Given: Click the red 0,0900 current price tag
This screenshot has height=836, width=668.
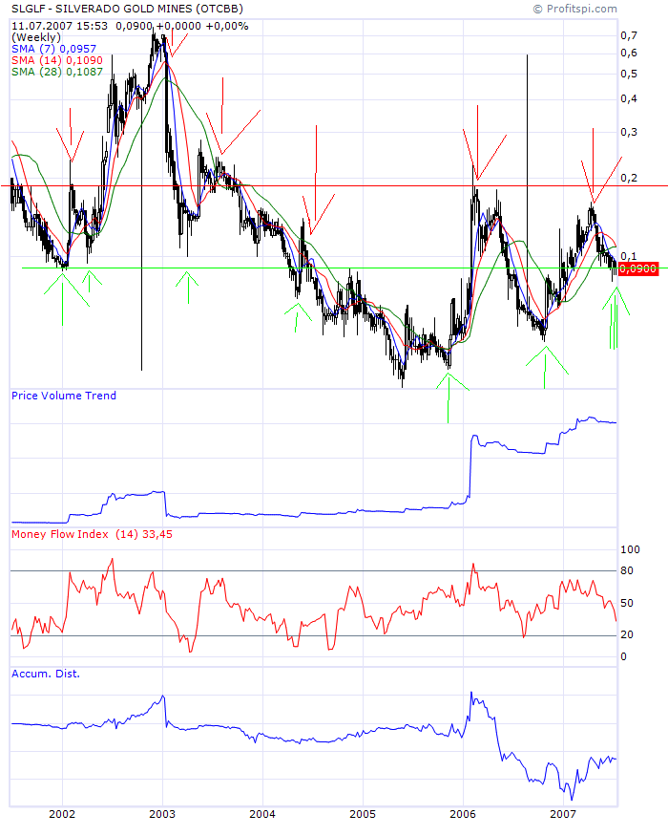Looking at the screenshot, I should [638, 268].
